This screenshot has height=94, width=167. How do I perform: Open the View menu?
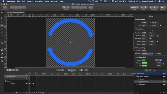pyautogui.click(x=47, y=1)
